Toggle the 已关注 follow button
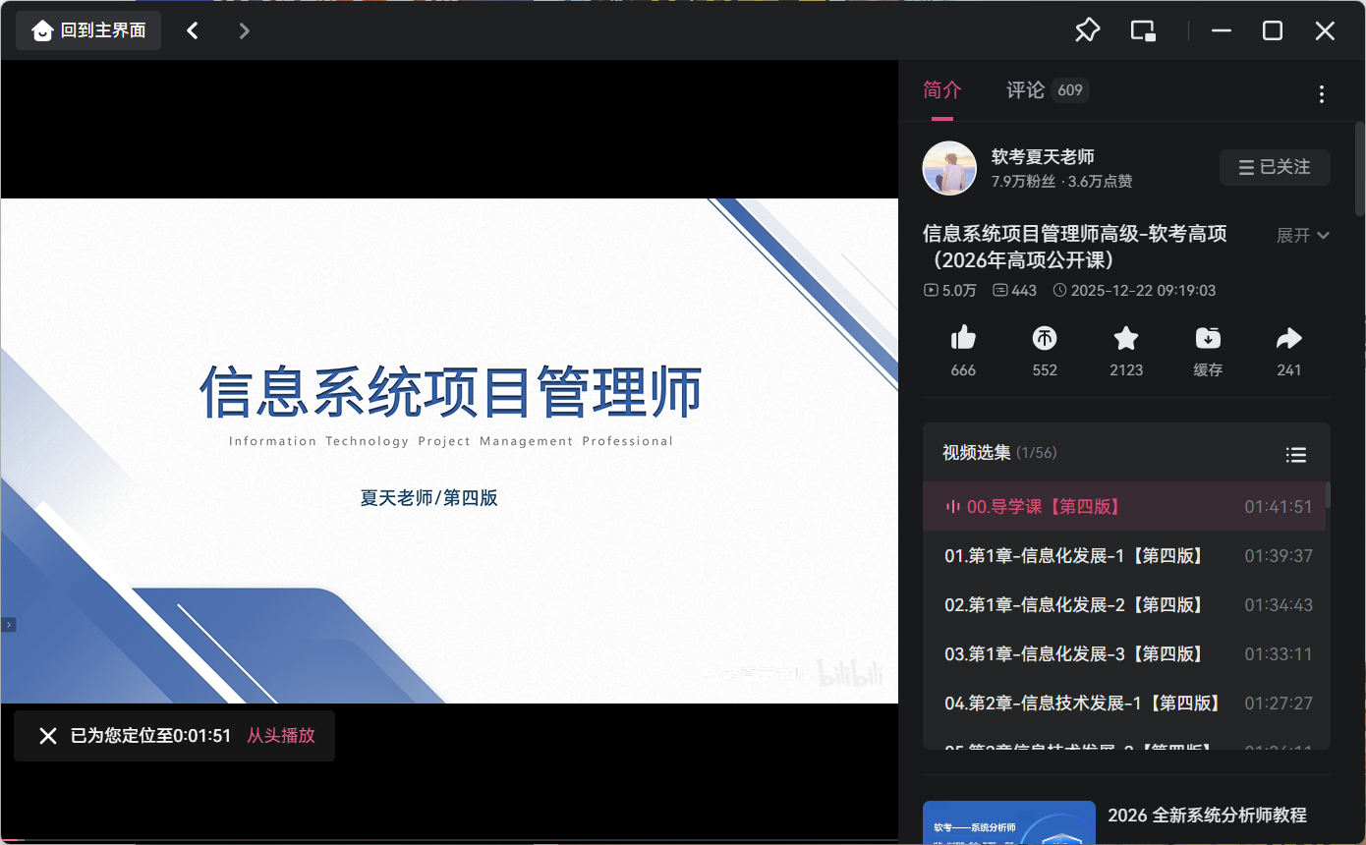The image size is (1366, 845). pyautogui.click(x=1275, y=167)
